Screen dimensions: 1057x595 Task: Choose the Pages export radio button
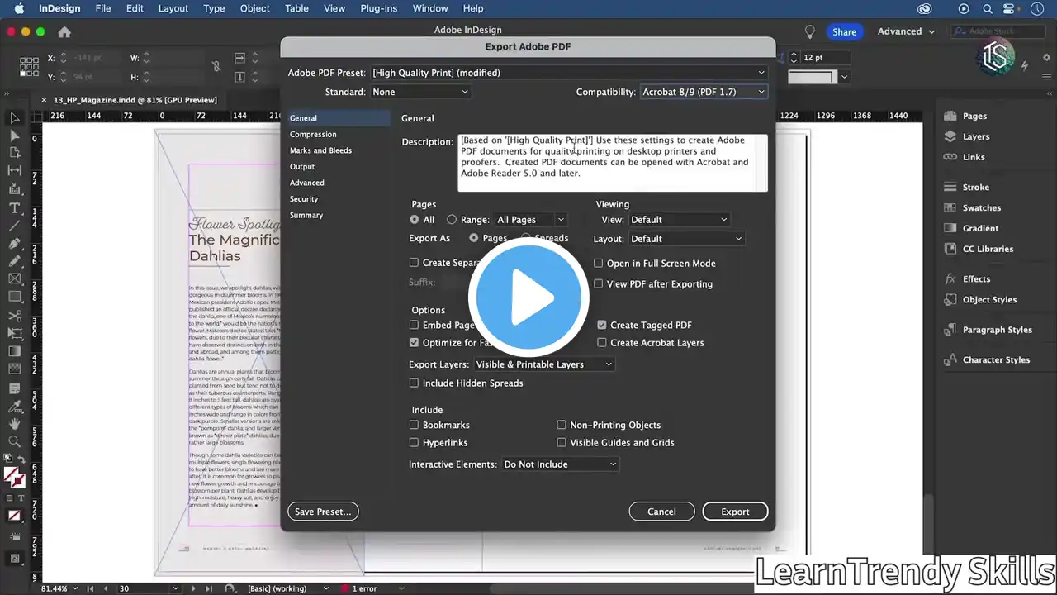tap(474, 238)
